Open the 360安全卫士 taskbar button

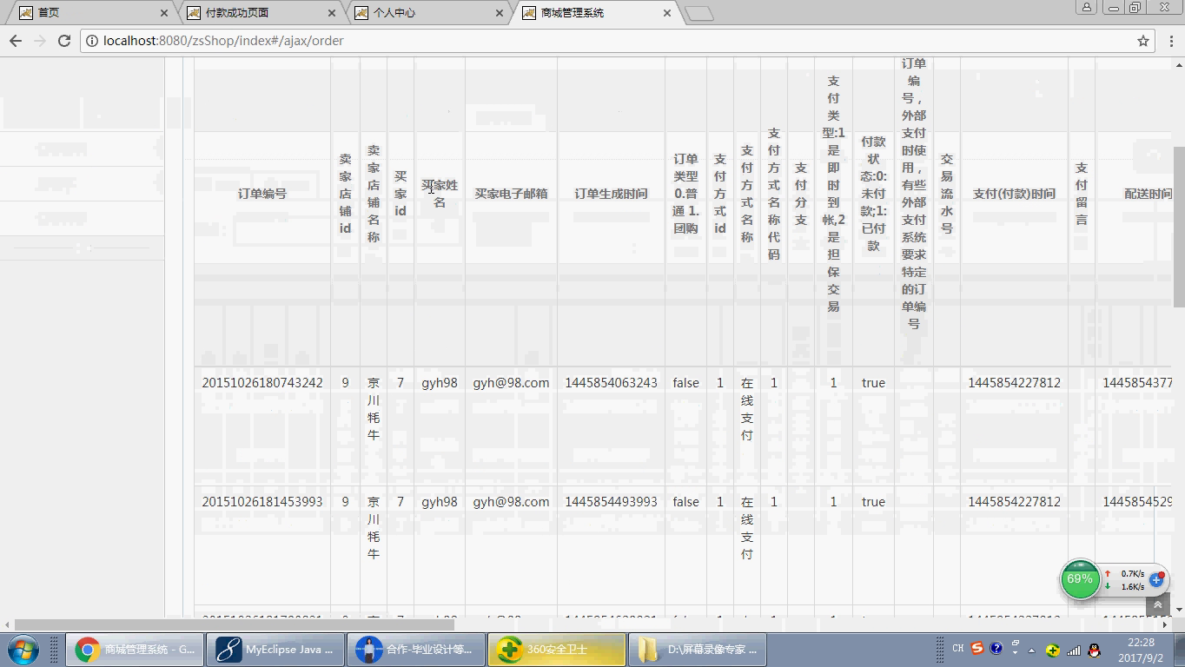[557, 650]
